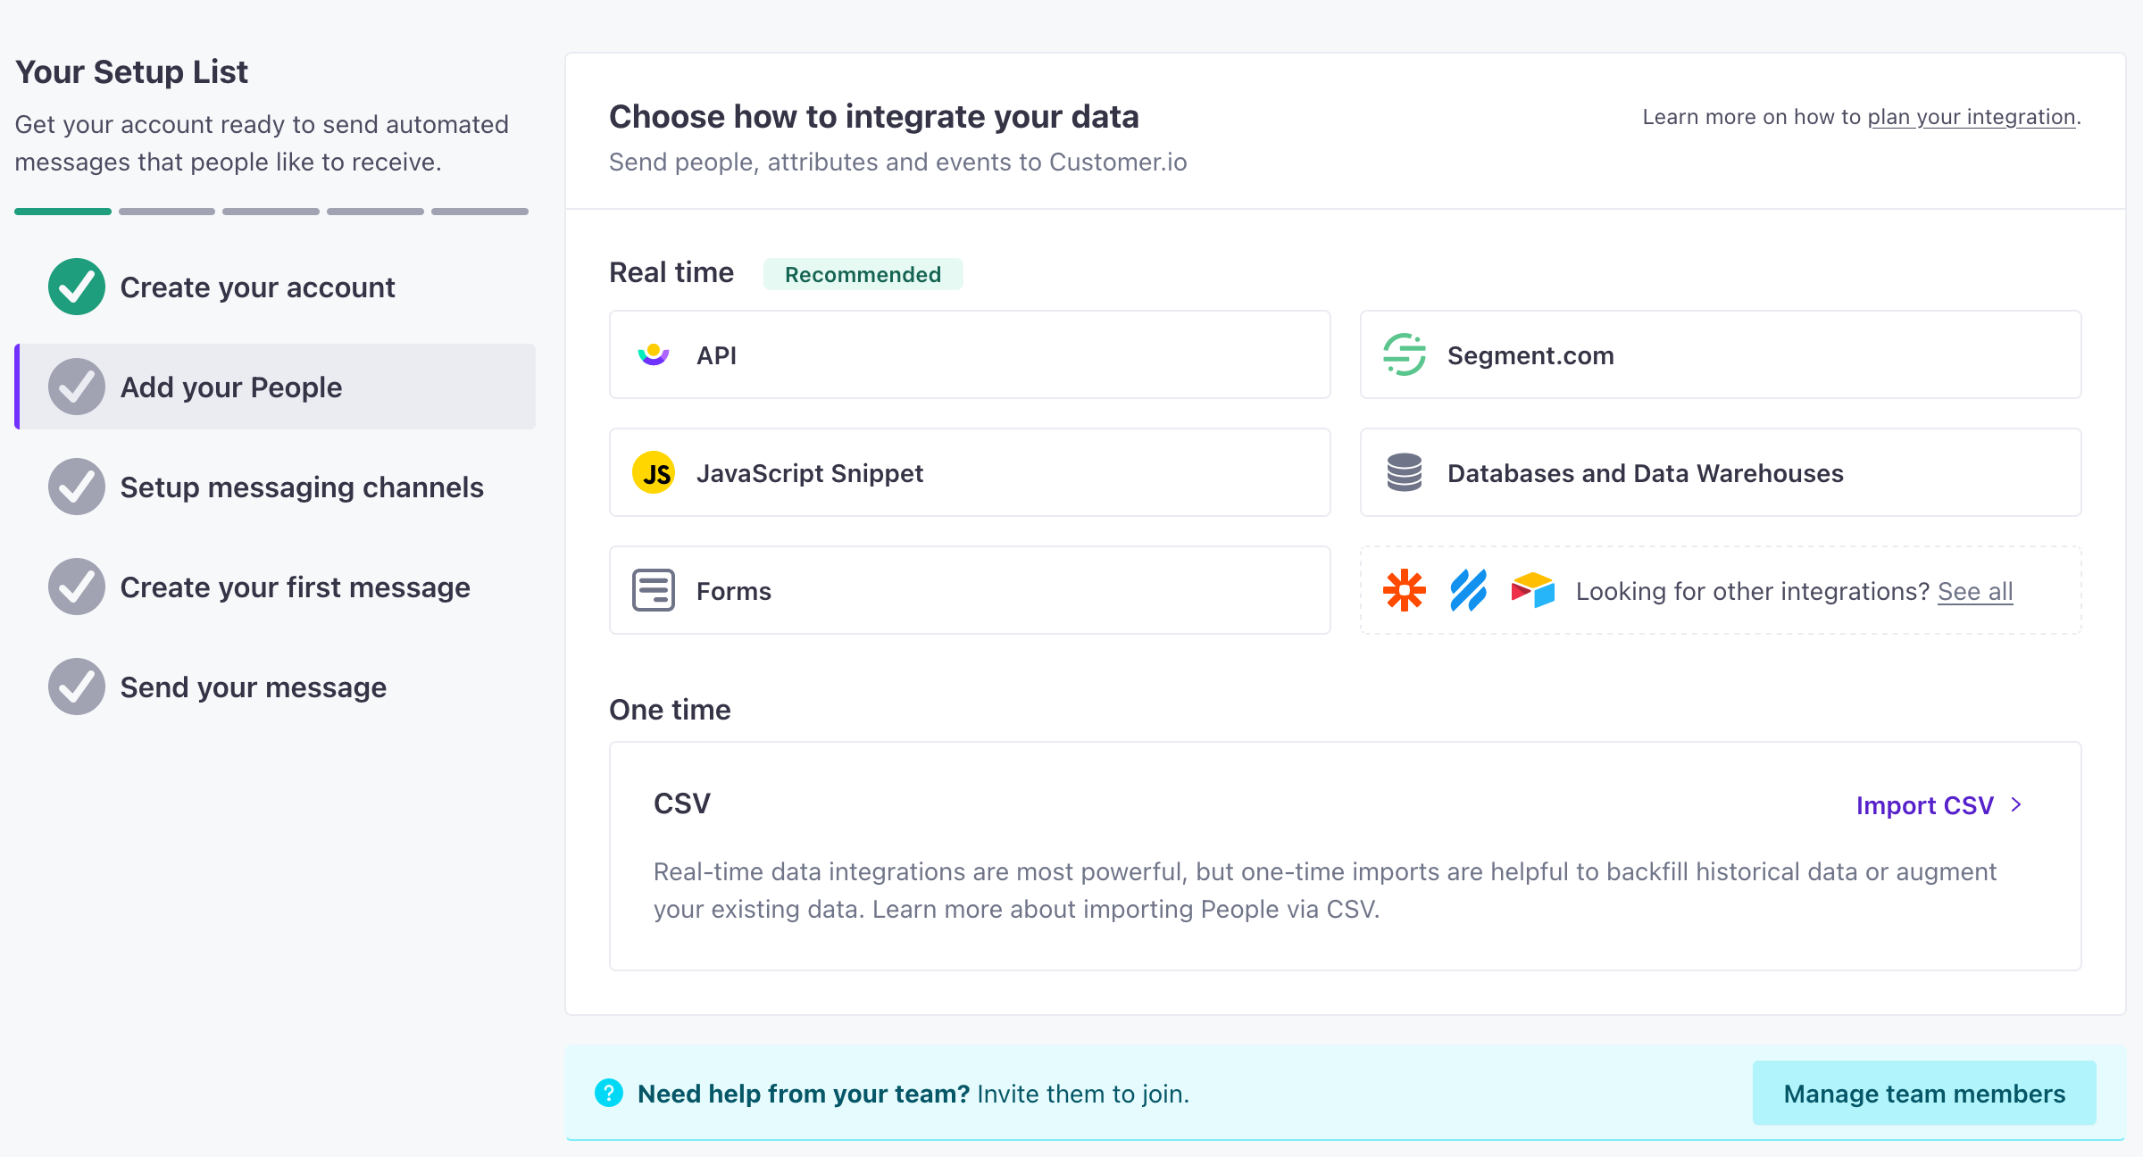This screenshot has width=2143, height=1157.
Task: Click the Customer.io logo icon beside API
Action: 654,354
